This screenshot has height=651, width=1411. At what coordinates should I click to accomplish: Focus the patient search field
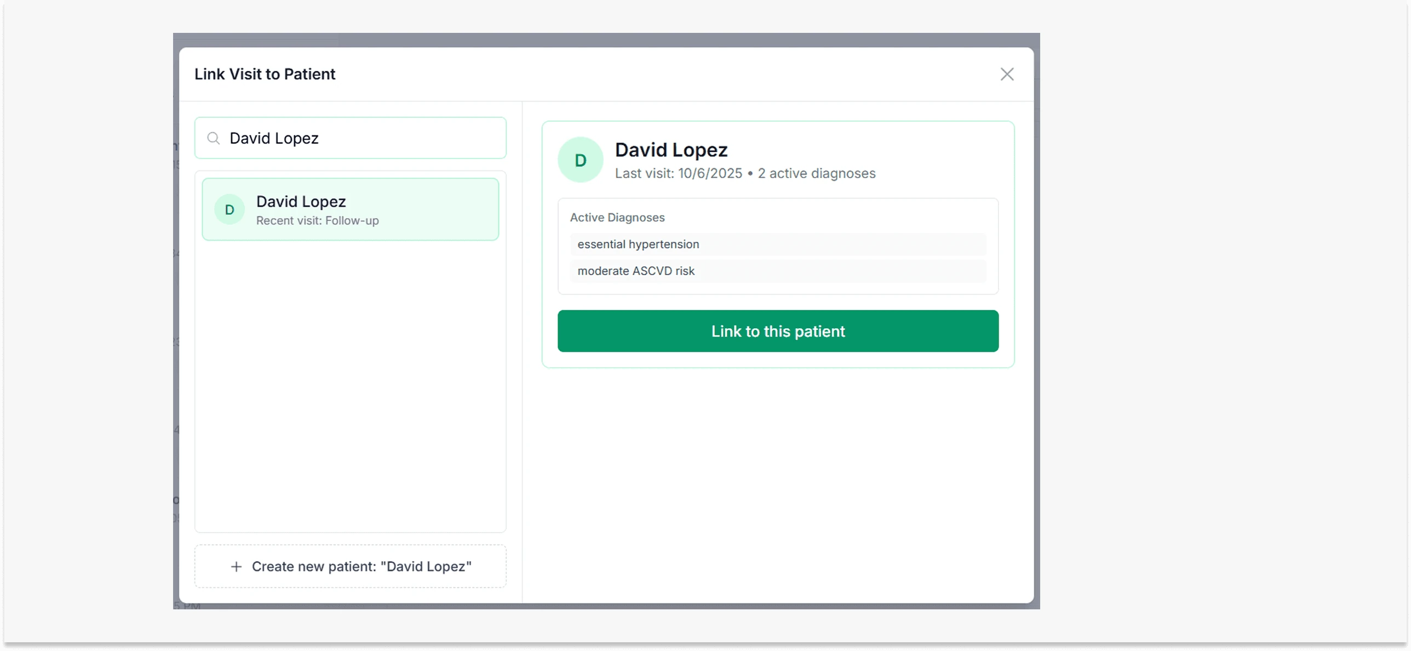pyautogui.click(x=362, y=138)
